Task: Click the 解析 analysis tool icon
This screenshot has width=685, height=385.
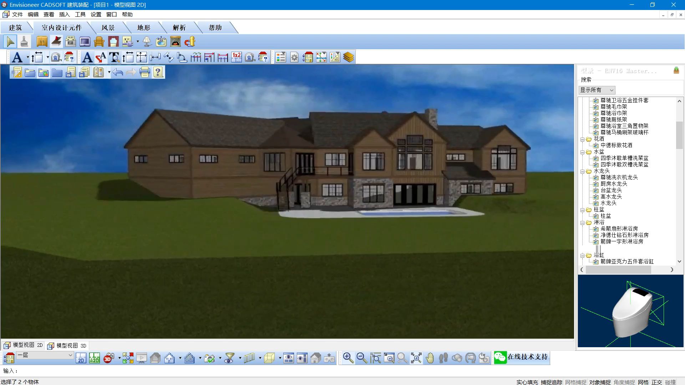Action: tap(179, 27)
